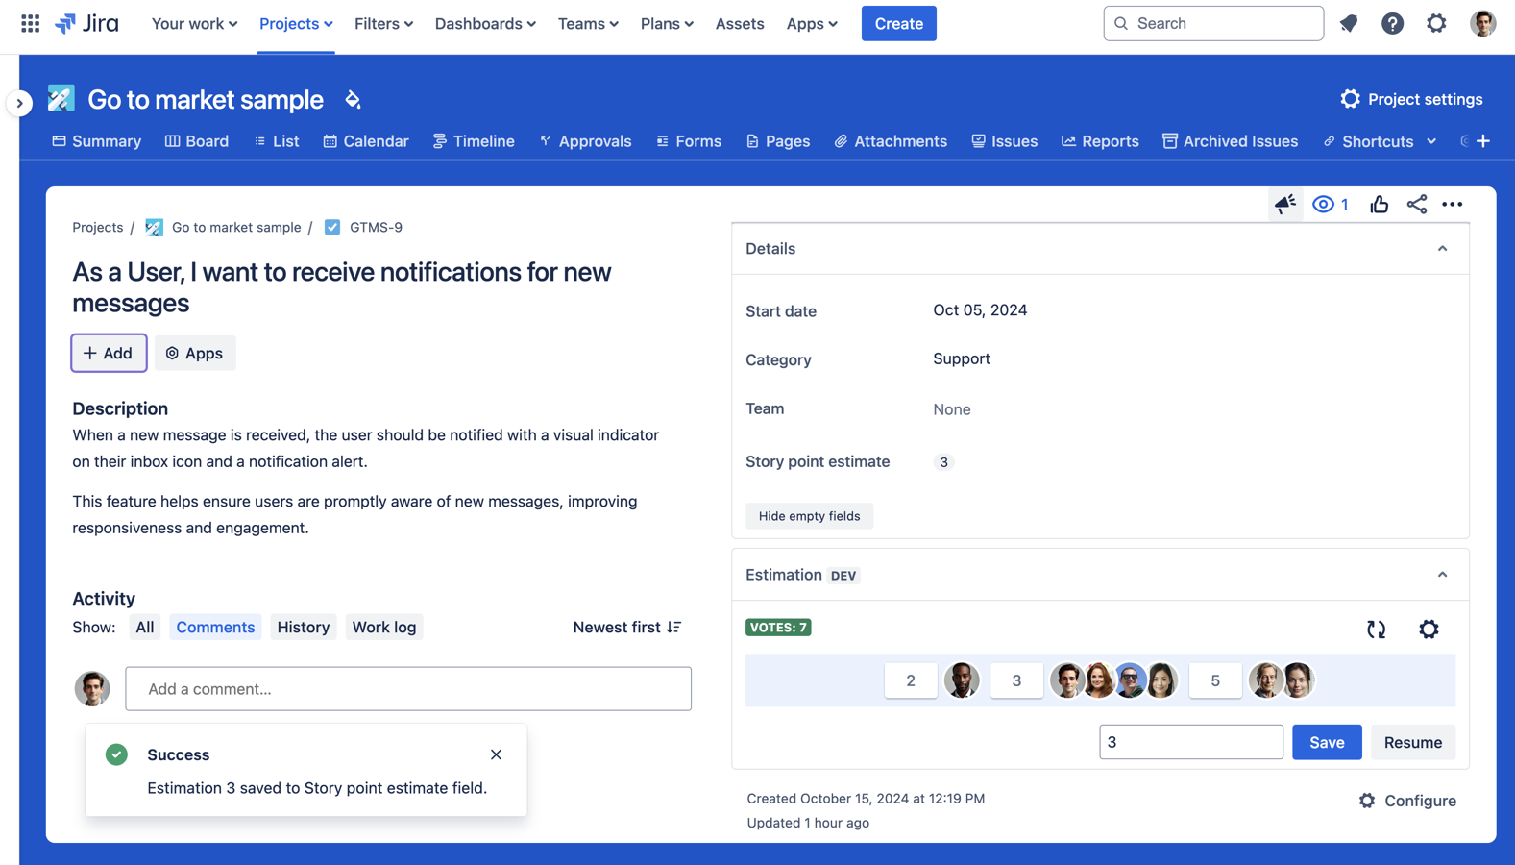Click the re-vote refresh icon in Estimation
This screenshot has width=1515, height=865.
(1377, 630)
